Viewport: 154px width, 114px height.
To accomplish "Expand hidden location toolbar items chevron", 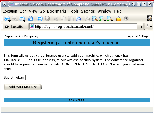I will click(150, 27).
